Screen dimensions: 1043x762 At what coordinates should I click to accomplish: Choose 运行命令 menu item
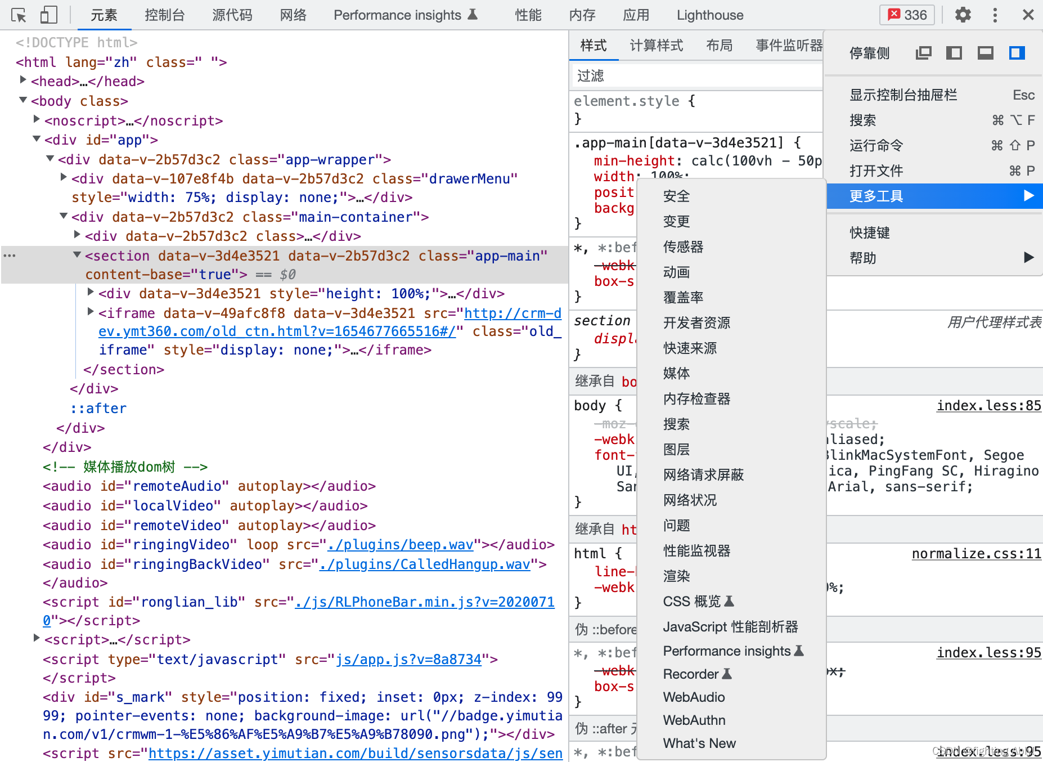tap(934, 146)
